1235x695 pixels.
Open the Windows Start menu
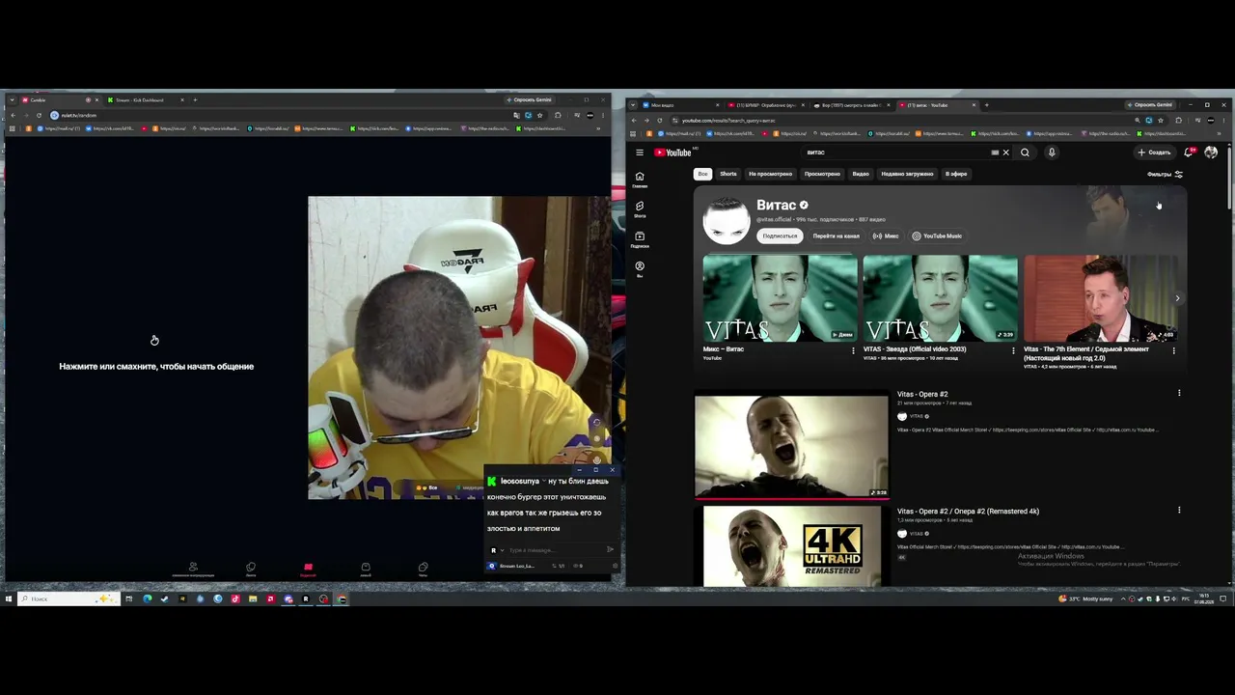[9, 598]
